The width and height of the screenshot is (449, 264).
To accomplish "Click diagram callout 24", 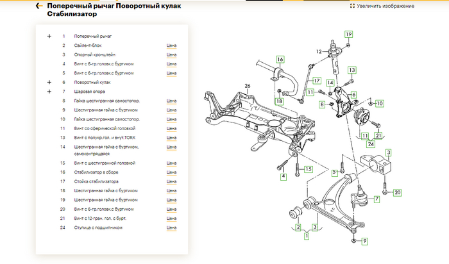I will 371,144.
